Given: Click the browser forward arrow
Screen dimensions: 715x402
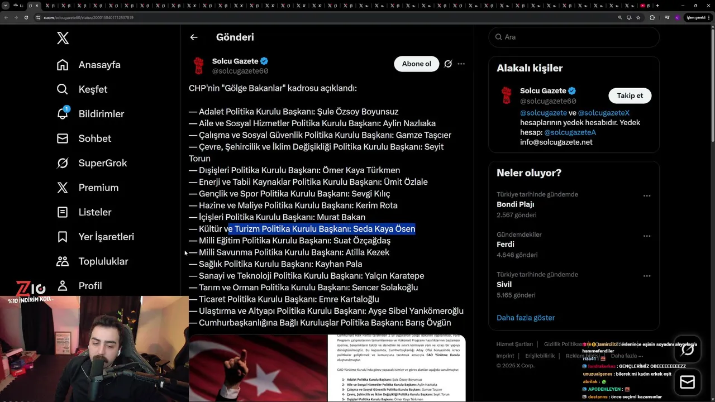Looking at the screenshot, I should [x=16, y=17].
